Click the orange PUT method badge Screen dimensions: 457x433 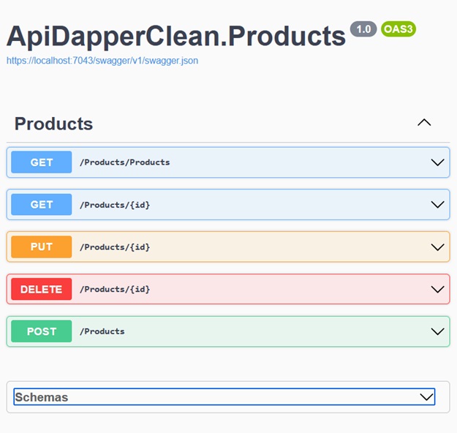(42, 247)
